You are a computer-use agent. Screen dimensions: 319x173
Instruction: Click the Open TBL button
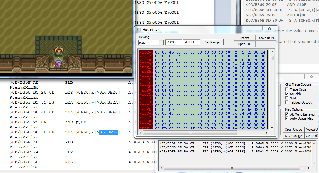[x=245, y=44]
